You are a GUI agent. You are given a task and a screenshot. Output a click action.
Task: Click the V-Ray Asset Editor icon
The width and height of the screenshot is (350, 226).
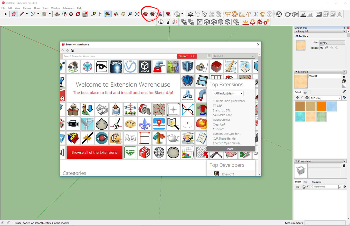(279, 14)
